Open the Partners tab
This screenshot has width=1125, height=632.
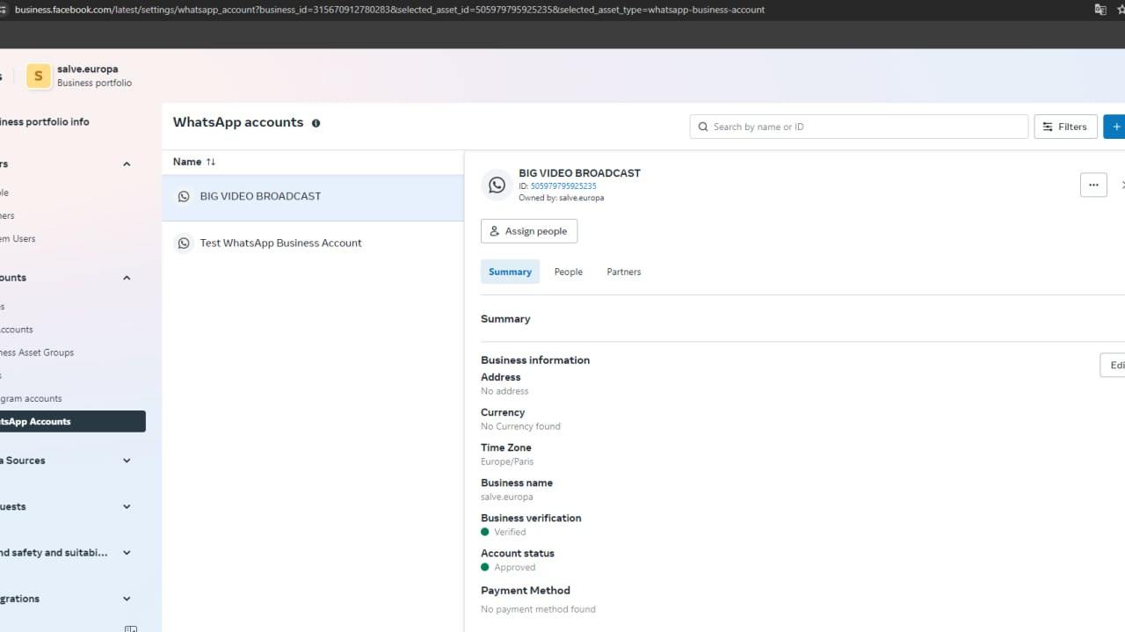(624, 272)
